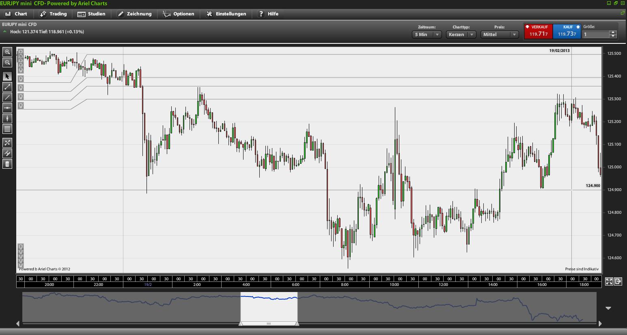The height and width of the screenshot is (335, 627).
Task: Click the fullscreen expand arrows icon
Action: coord(609,281)
